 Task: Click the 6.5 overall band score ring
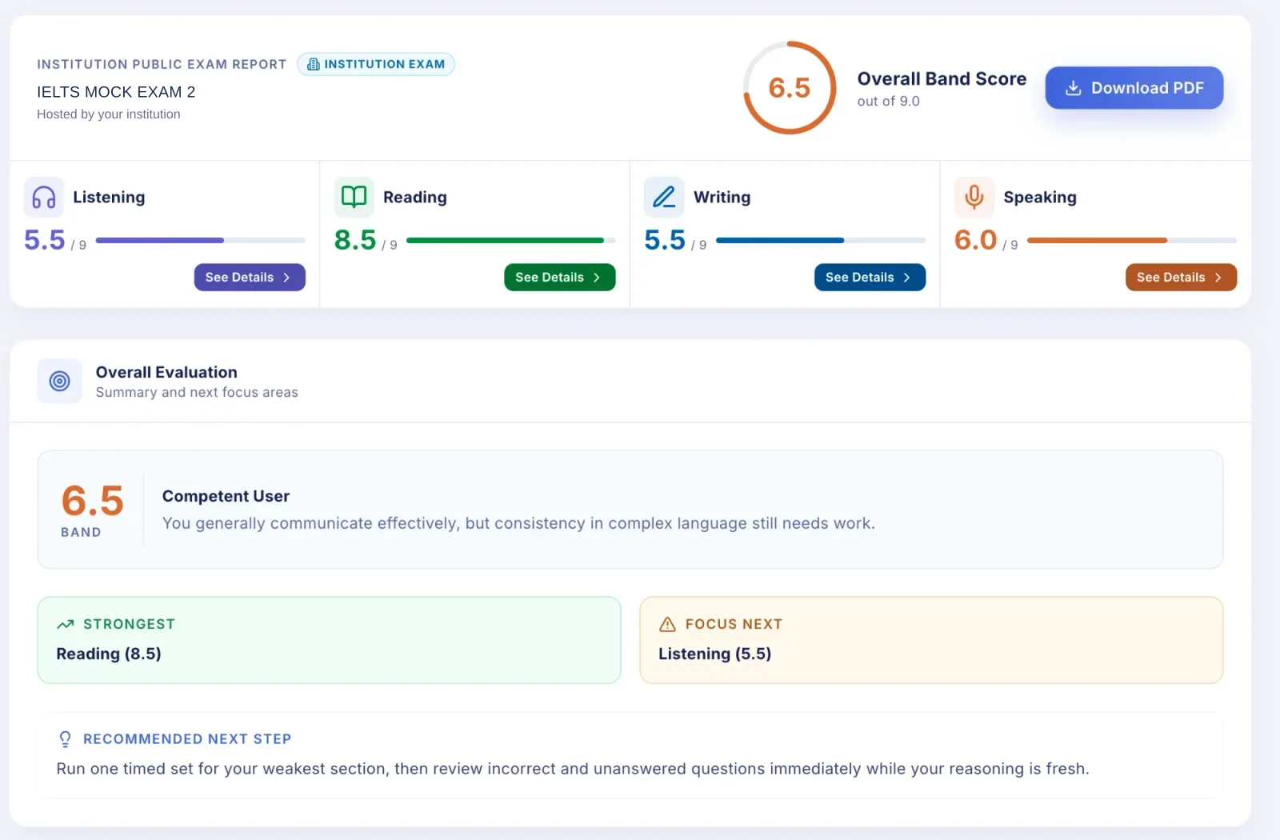(790, 88)
